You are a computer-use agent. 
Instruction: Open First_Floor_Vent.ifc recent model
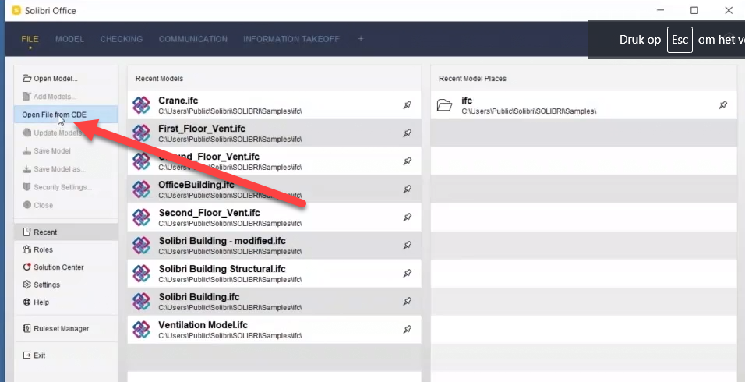tap(274, 133)
